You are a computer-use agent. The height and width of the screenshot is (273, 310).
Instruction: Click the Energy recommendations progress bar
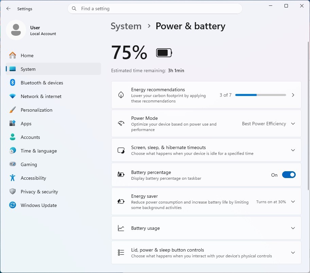(261, 95)
